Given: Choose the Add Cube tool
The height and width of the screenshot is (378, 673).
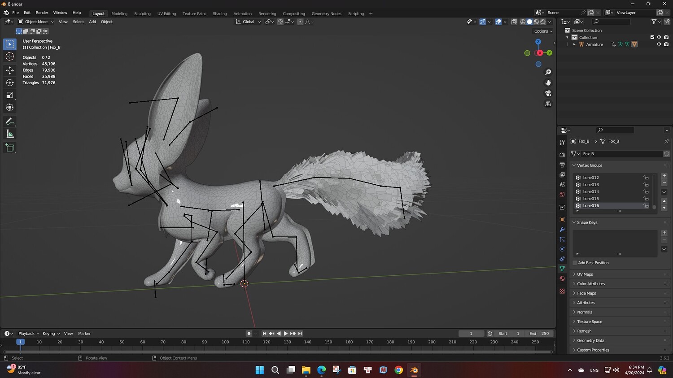Looking at the screenshot, I should [10, 148].
